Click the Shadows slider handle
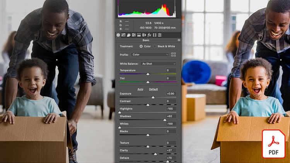 tap(165, 120)
